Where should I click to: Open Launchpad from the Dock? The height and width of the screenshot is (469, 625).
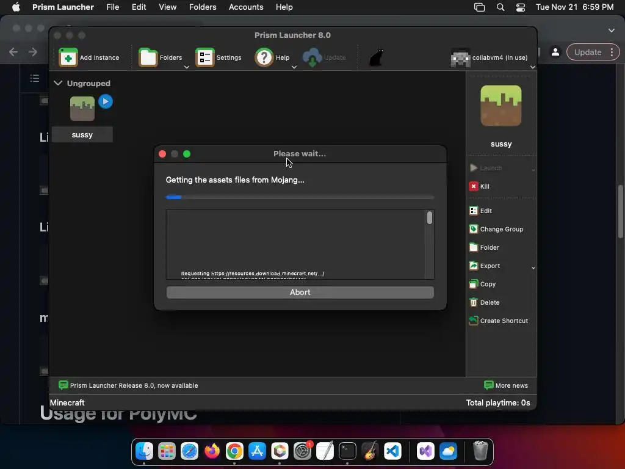167,451
